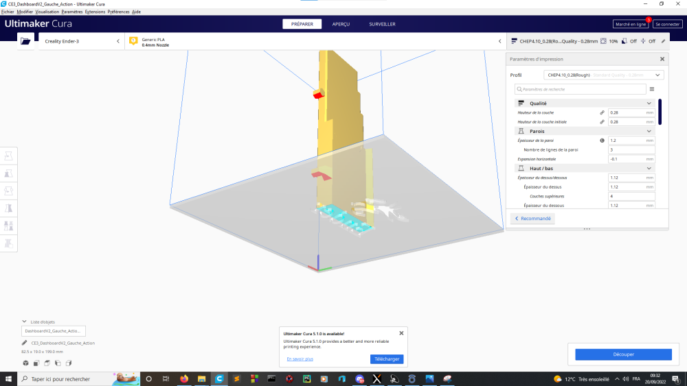Image resolution: width=687 pixels, height=386 pixels.
Task: Click the pencil icon beside CE3_DashboardV2_Gauche_Action
Action: point(25,343)
